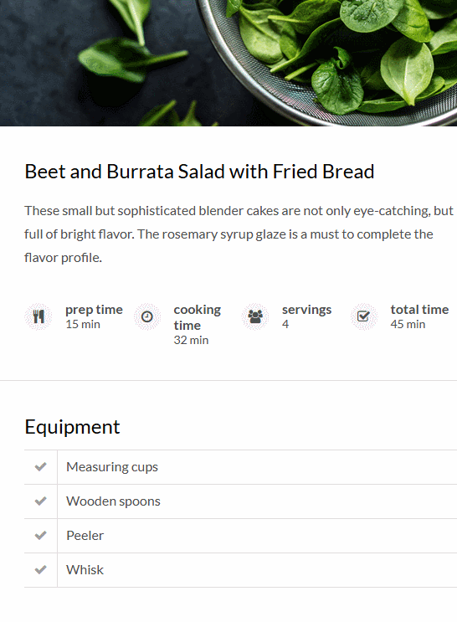457x622 pixels.
Task: Select the Measuring cups equipment row
Action: pos(240,467)
